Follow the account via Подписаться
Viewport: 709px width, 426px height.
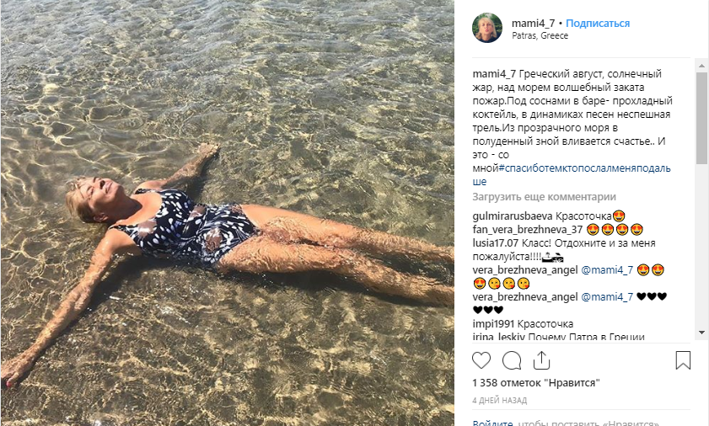tap(598, 23)
